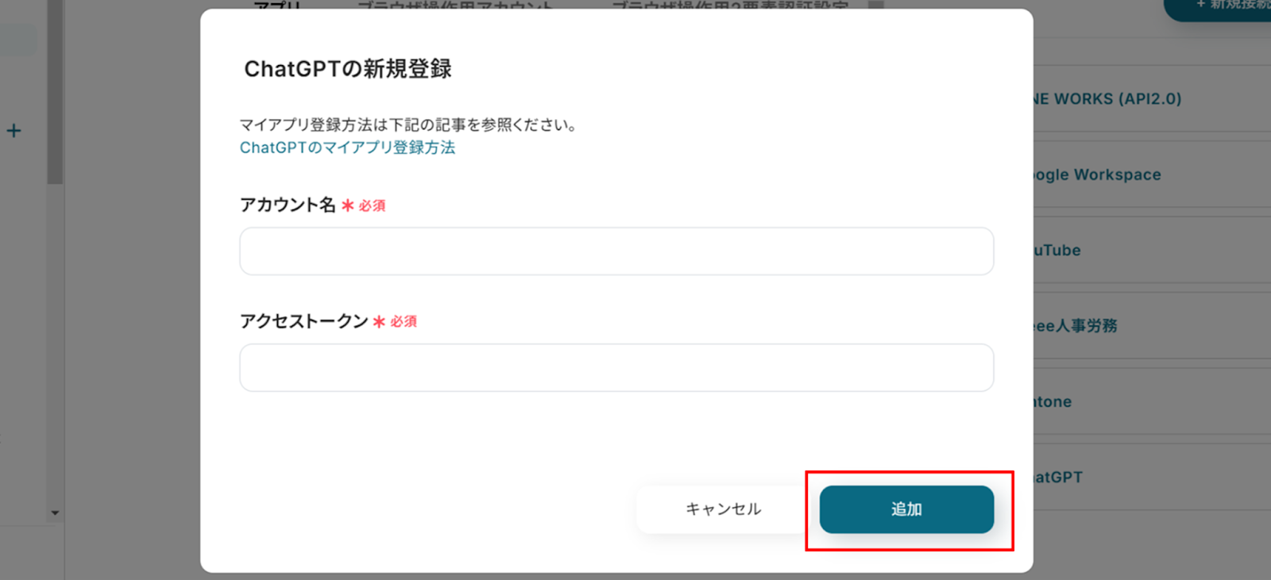
Task: Click the highlighted item in left sidebar
Action: point(17,40)
